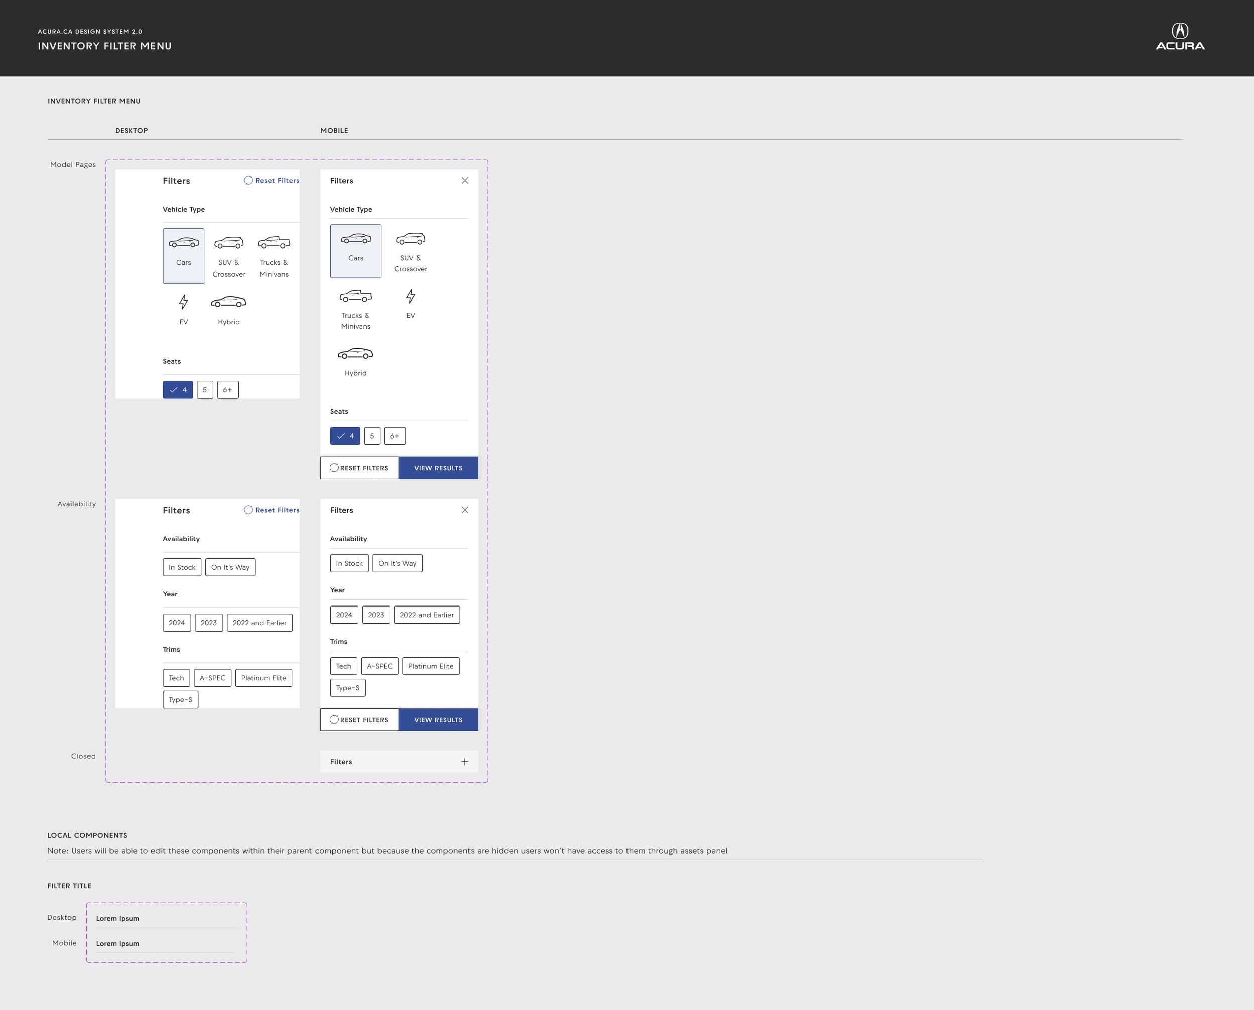Toggle the 6+ seats chip on desktop
The height and width of the screenshot is (1010, 1254).
coord(228,390)
